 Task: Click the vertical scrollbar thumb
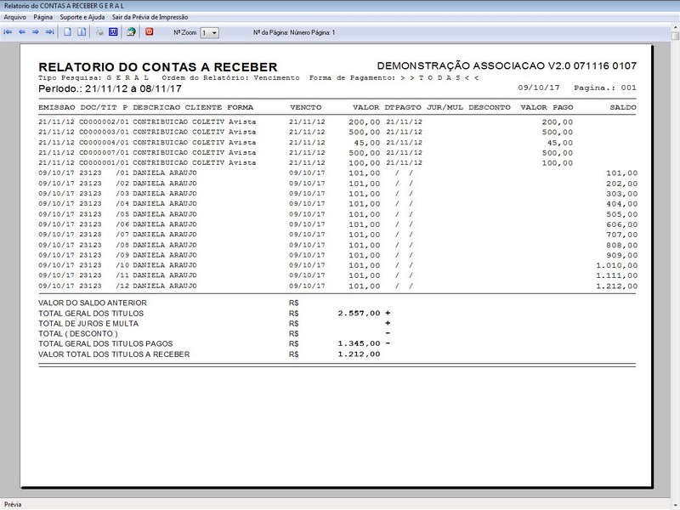[x=675, y=36]
